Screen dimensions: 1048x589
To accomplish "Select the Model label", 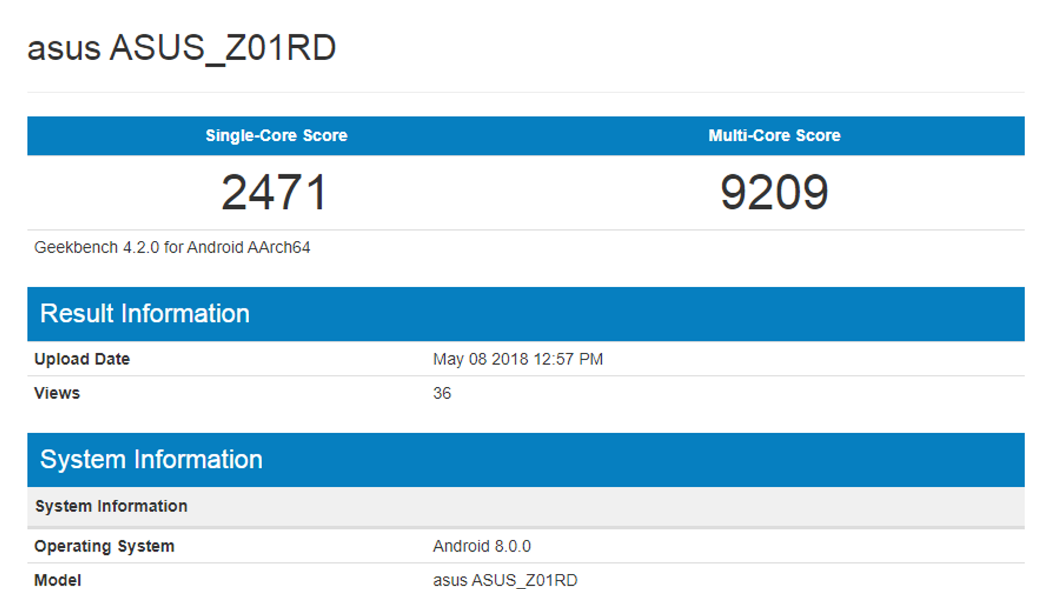I will [x=58, y=580].
